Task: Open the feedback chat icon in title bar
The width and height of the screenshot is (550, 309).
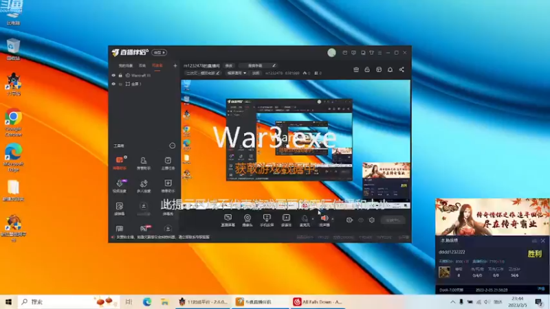Action: (x=363, y=53)
